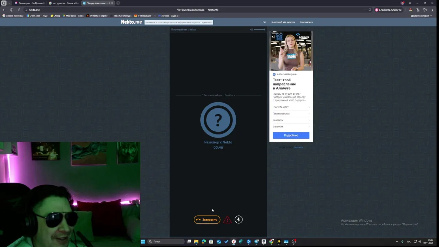The width and height of the screenshot is (439, 247).
Task: Switch the РУС keyboard language indicator
Action: [409, 242]
